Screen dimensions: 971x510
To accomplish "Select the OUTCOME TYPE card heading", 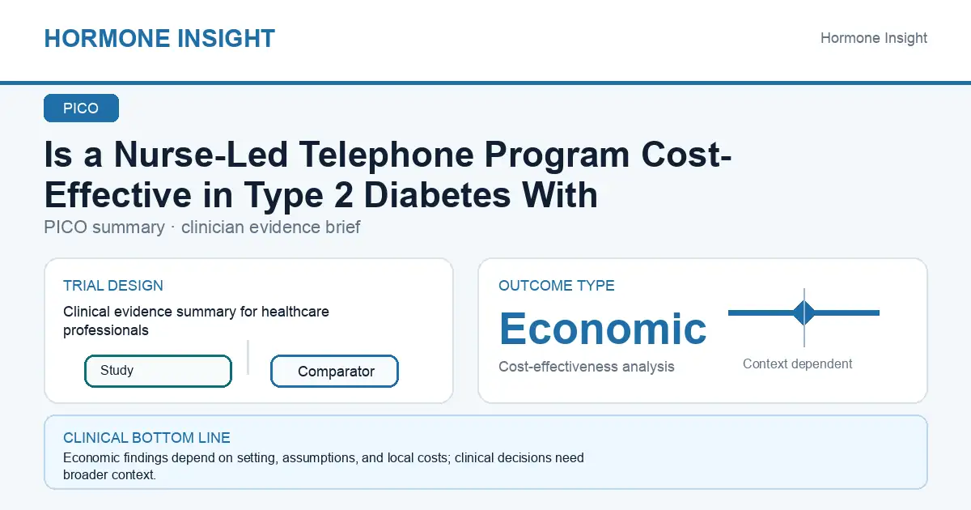I will point(557,286).
